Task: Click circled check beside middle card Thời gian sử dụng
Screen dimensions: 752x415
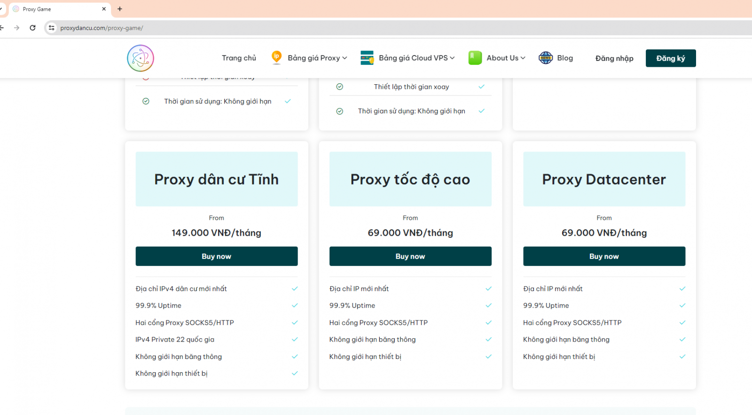Action: (340, 111)
